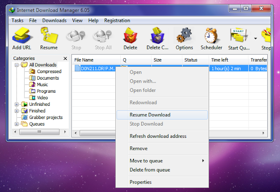Screen dimensions: 280x192
Task: Close the Categories panel
Action: click(x=65, y=58)
